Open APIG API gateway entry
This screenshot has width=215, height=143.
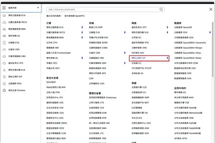click(181, 138)
